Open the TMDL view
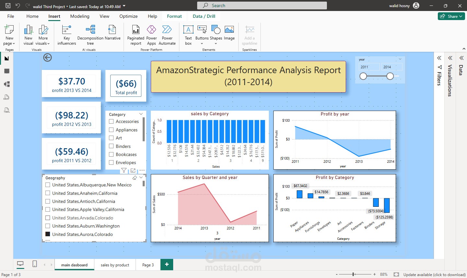Screen dimensions: 467x278 [6, 110]
